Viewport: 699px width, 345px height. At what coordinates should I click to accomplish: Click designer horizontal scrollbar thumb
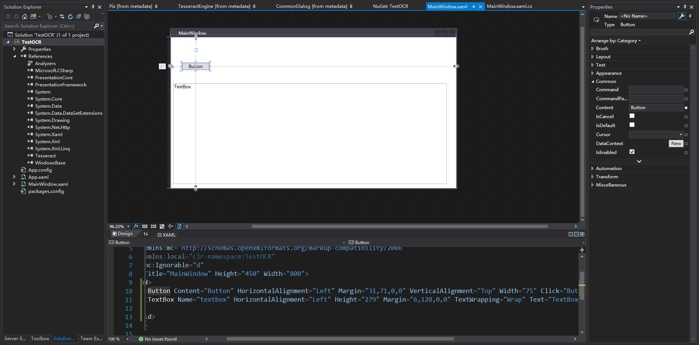point(400,227)
